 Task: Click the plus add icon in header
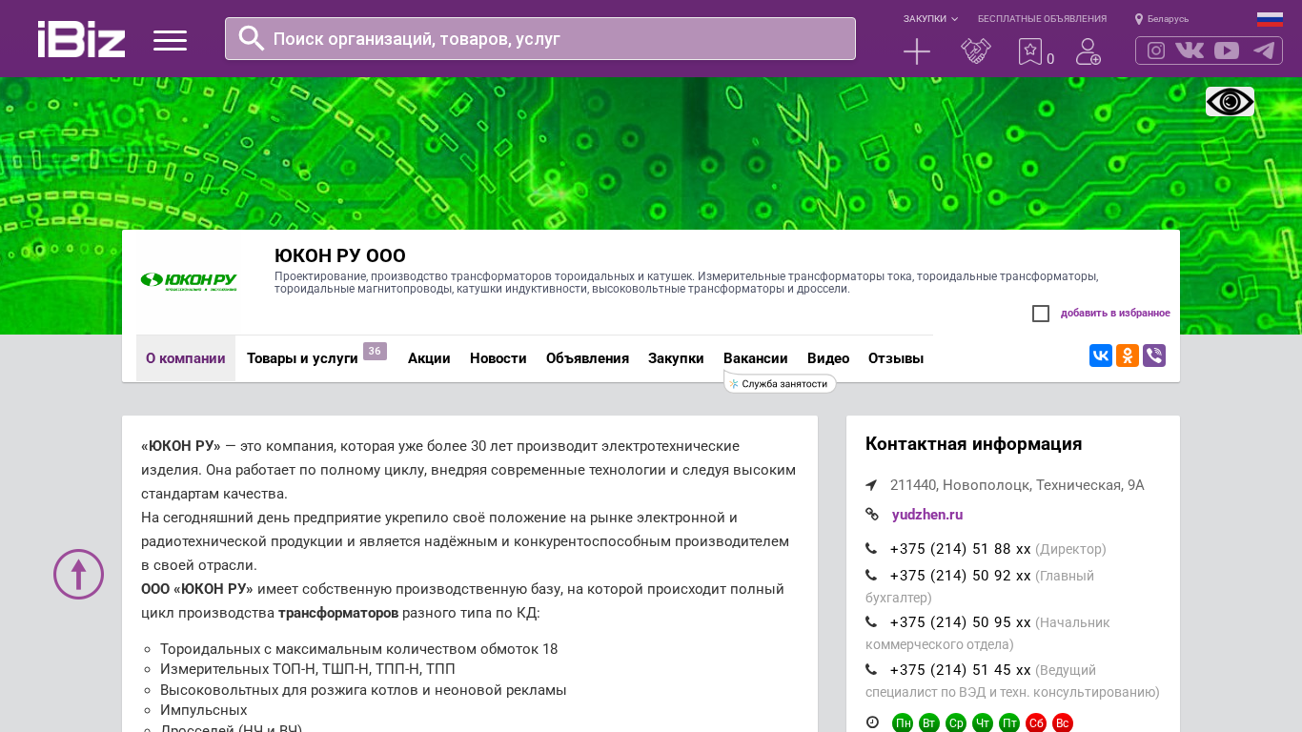click(917, 51)
